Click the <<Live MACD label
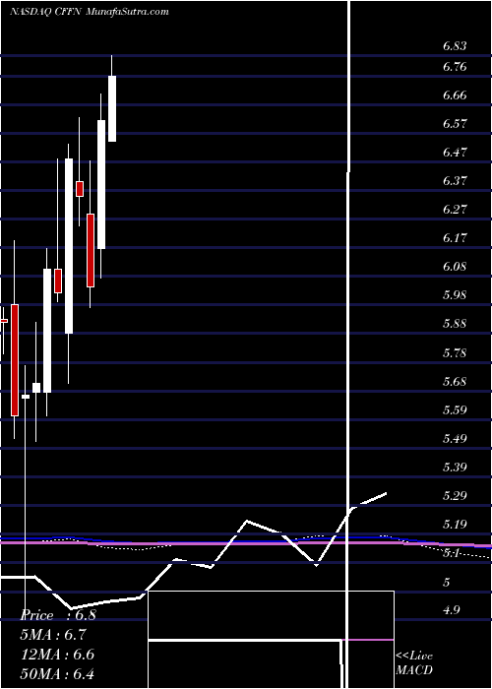The image size is (492, 689). [x=414, y=662]
